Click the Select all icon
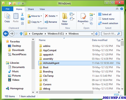The height and width of the screenshot is (100, 126). click(x=100, y=14)
